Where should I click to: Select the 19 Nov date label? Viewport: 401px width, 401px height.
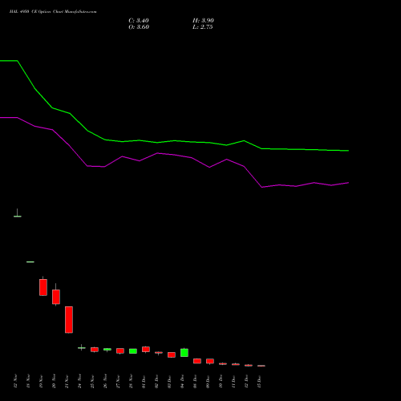[41, 381]
